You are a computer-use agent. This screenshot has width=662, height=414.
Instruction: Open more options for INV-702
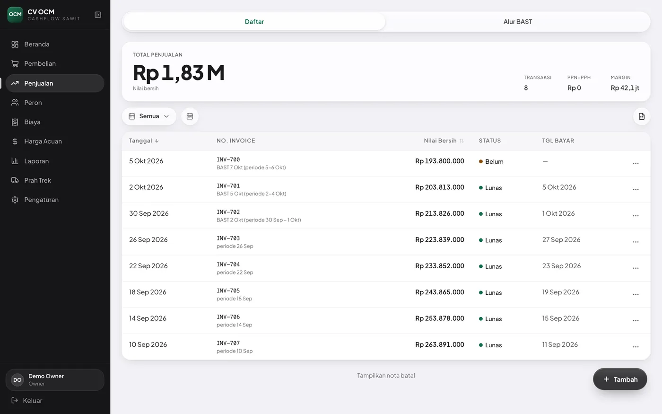[x=636, y=216]
